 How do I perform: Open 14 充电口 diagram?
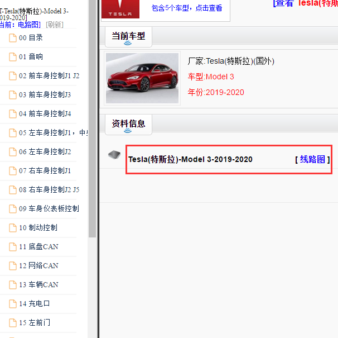point(35,304)
